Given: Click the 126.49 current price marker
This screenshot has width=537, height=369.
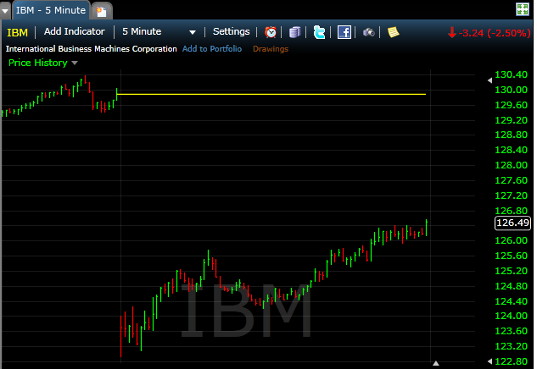Looking at the screenshot, I should (x=512, y=223).
